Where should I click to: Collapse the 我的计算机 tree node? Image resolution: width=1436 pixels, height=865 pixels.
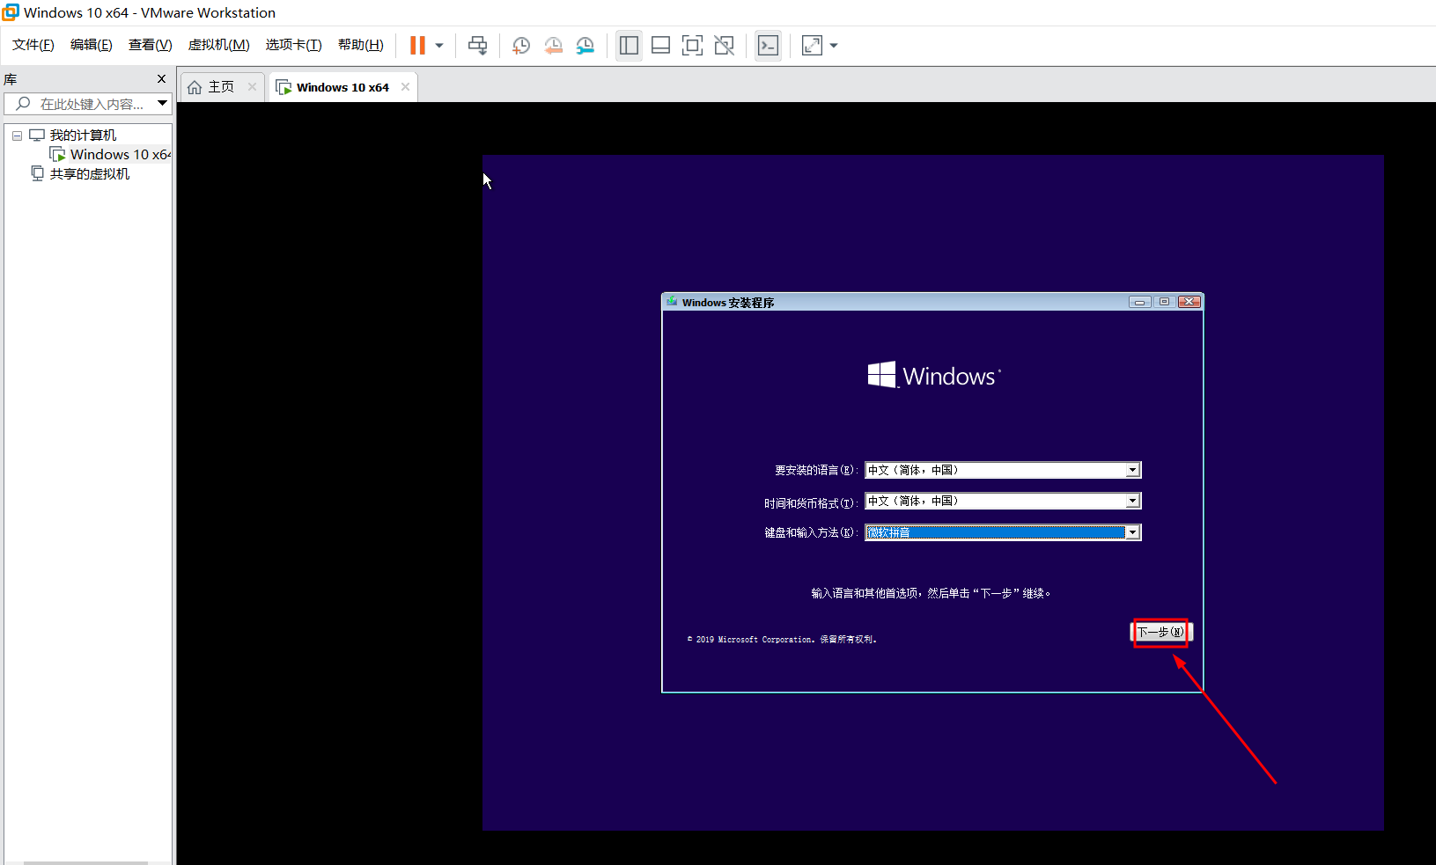(x=17, y=136)
